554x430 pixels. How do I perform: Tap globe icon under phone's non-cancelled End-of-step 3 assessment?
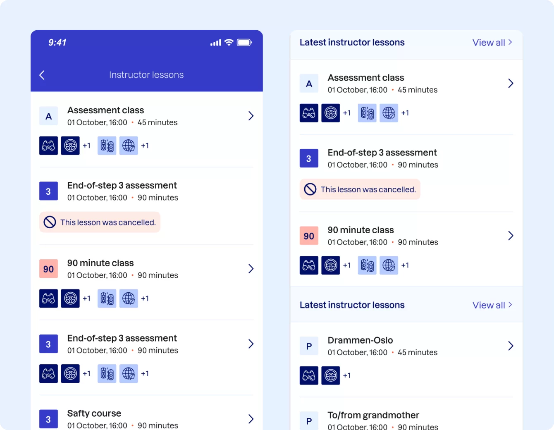coord(129,374)
